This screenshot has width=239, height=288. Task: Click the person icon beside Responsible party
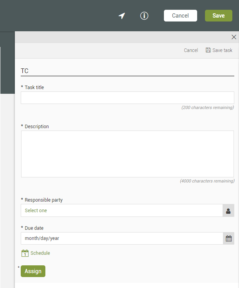point(228,211)
